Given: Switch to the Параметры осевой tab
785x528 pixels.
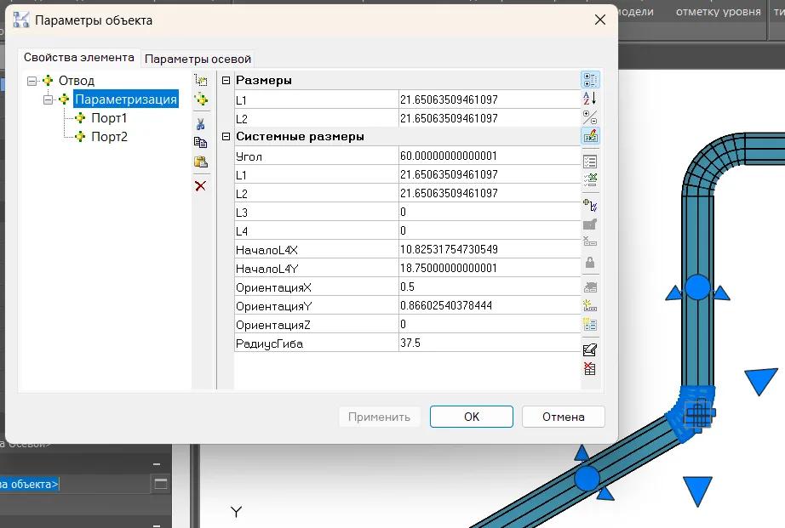Looking at the screenshot, I should coord(198,59).
